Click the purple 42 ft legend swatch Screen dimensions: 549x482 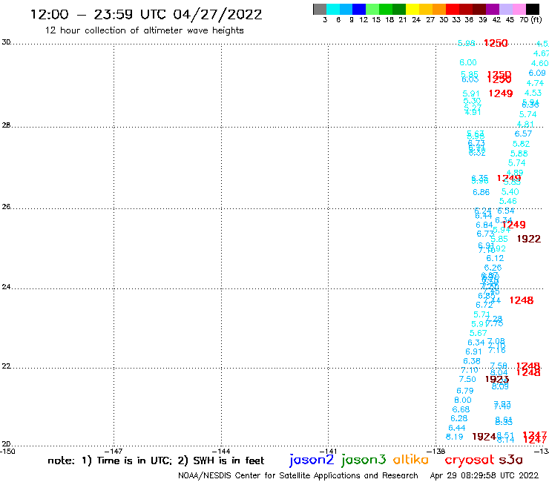coord(493,9)
